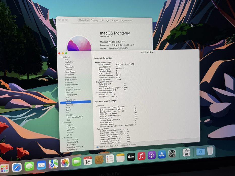Image resolution: width=235 pixels, height=176 pixels.
Task: Select Wi-Fi under Network
Action: [69, 135]
